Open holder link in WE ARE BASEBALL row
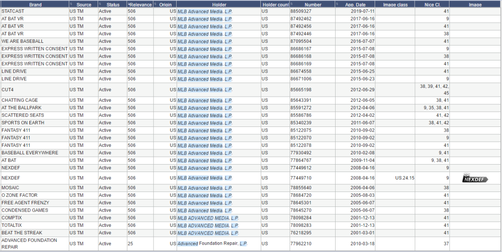 coord(205,41)
